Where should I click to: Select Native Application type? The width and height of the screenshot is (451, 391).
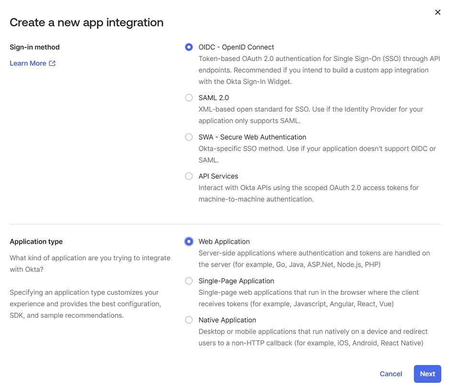pyautogui.click(x=189, y=320)
